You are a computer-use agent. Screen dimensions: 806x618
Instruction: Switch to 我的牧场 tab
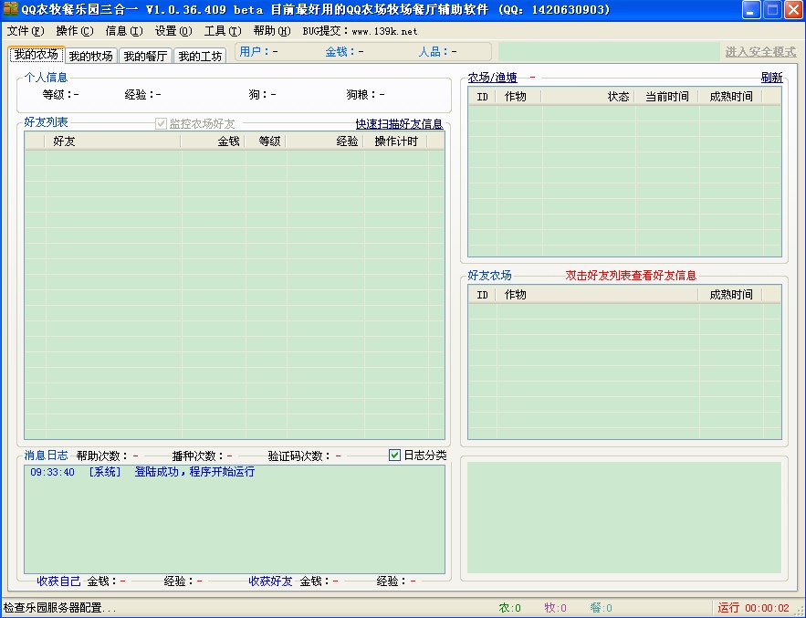click(91, 56)
